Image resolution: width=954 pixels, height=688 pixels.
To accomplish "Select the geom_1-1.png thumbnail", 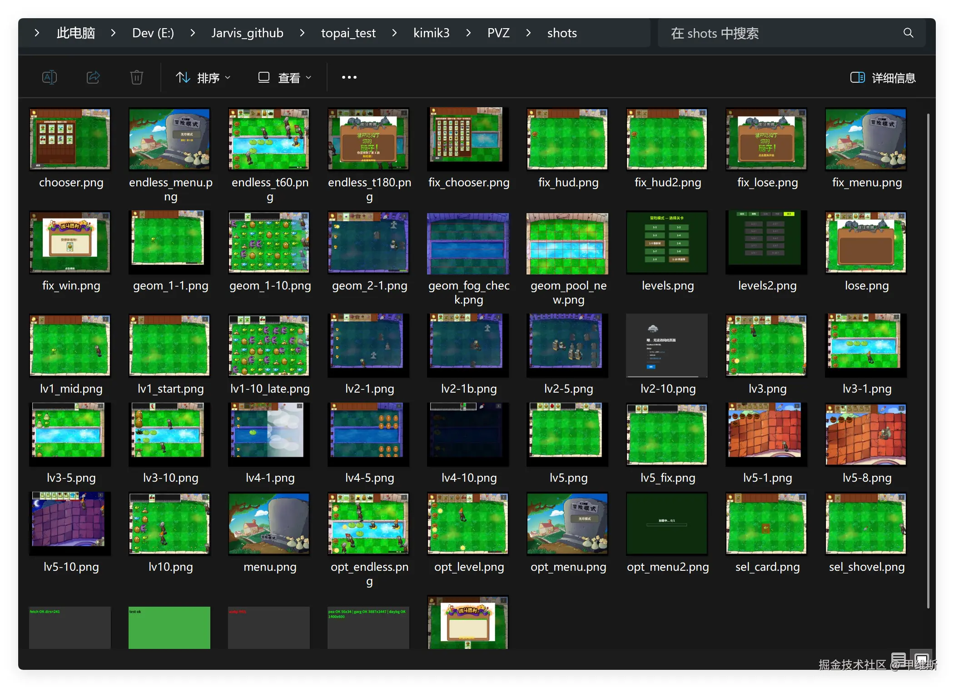I will click(x=169, y=243).
